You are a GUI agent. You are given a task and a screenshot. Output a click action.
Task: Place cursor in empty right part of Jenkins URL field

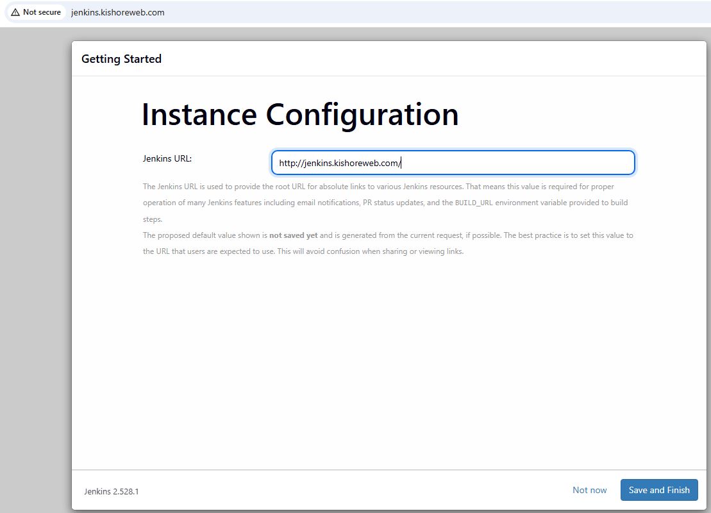point(545,163)
